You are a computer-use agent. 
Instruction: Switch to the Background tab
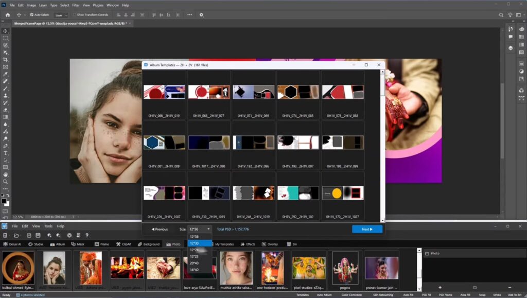(x=149, y=244)
